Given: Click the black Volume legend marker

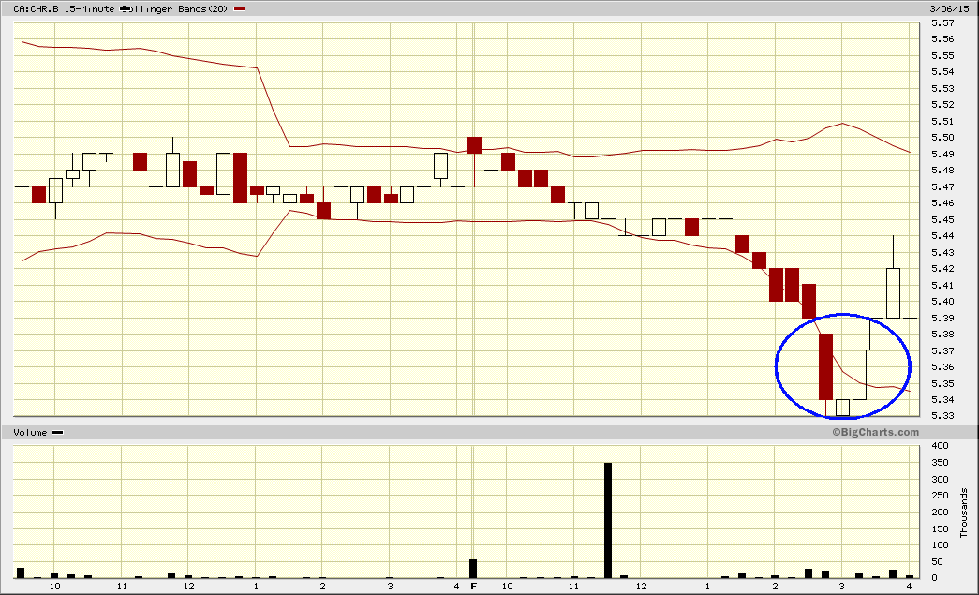Looking at the screenshot, I should pyautogui.click(x=57, y=433).
